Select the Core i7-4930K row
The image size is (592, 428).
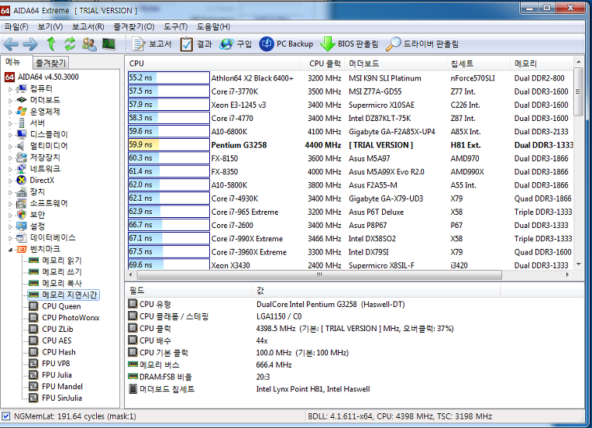click(350, 198)
